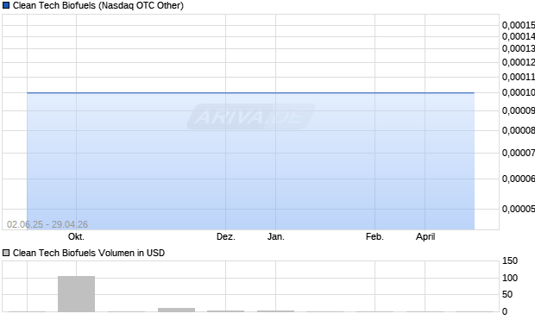This screenshot has width=535, height=320.
Task: Click the 0,00011 price axis value
Action: coord(519,77)
